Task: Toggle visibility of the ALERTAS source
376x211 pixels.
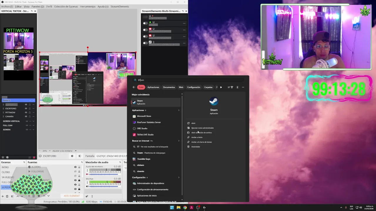Action: [x=75, y=167]
